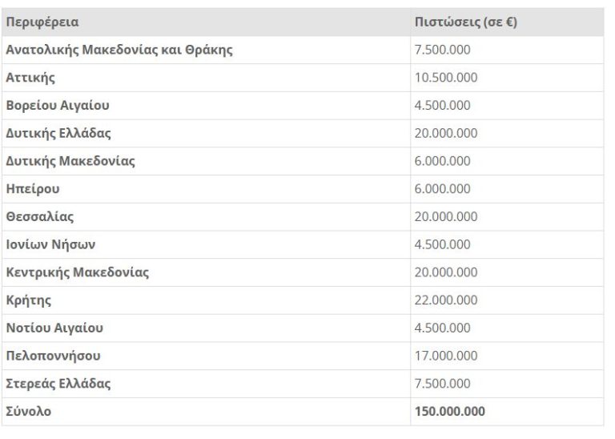Select the 17.000.000 amount for Πελοποννήσου
Viewport: 615px width, 439px height.
[445, 356]
